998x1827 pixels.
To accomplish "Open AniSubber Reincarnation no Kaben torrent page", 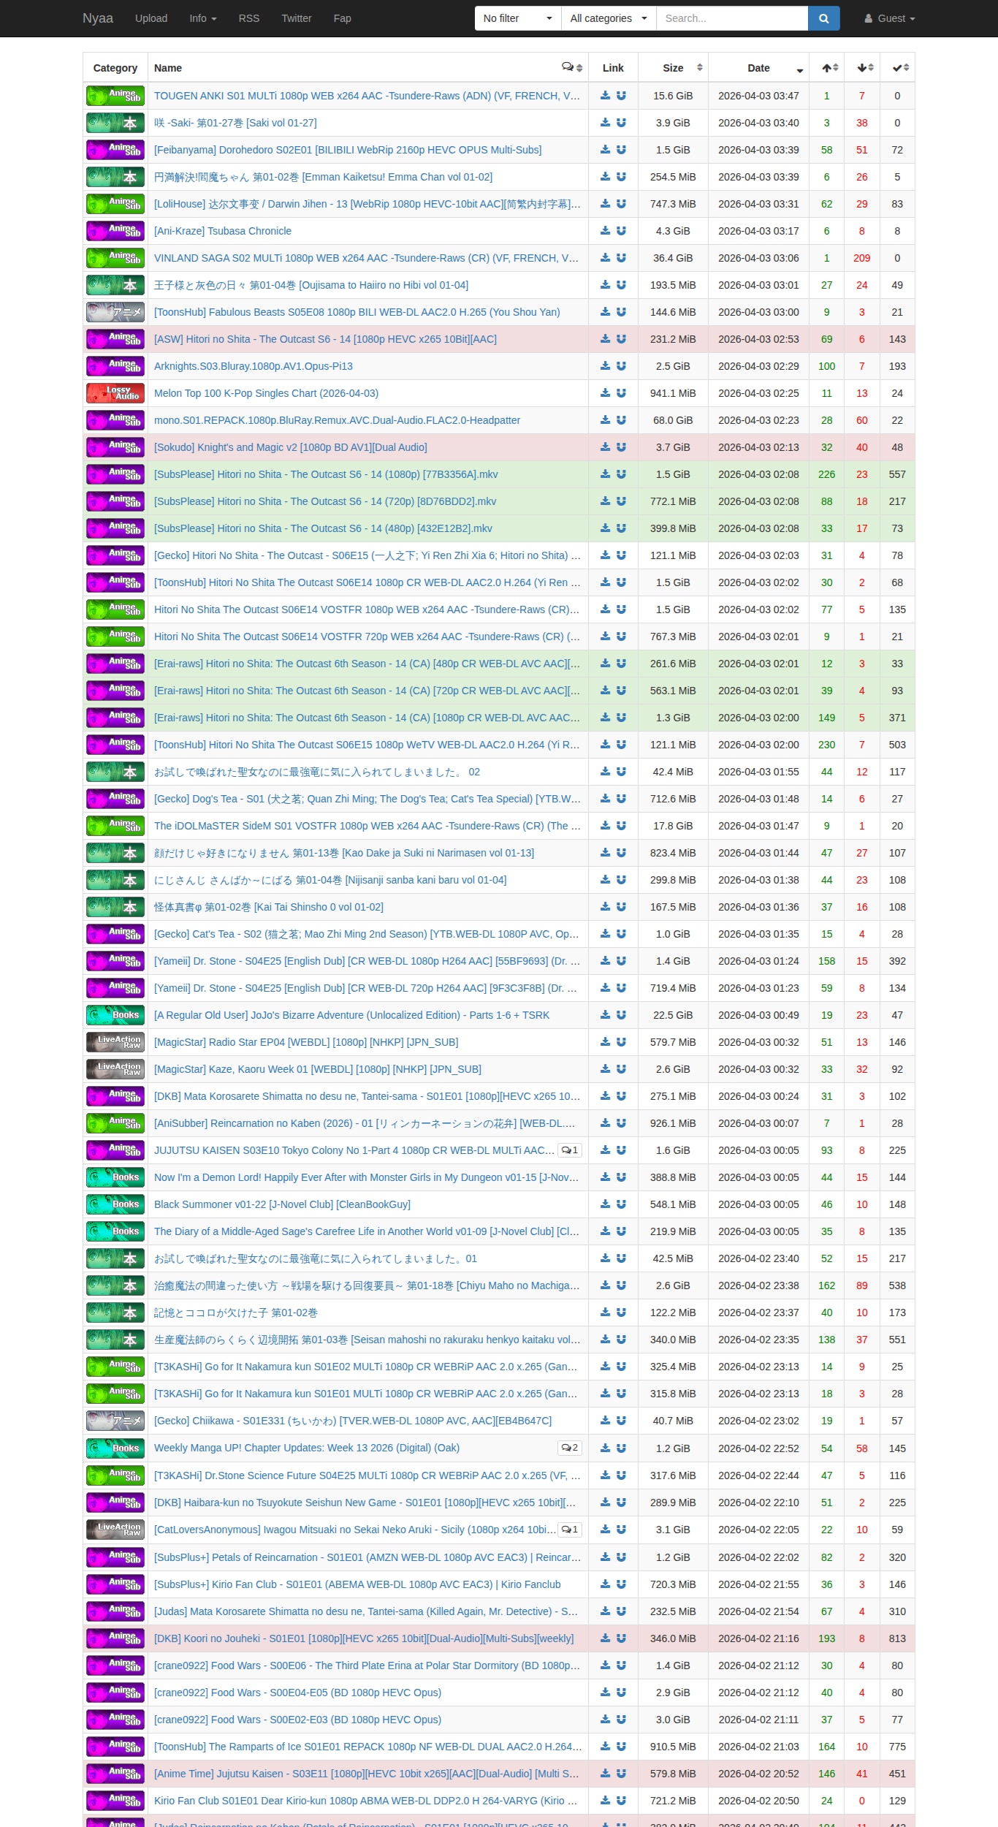I will tap(365, 1123).
